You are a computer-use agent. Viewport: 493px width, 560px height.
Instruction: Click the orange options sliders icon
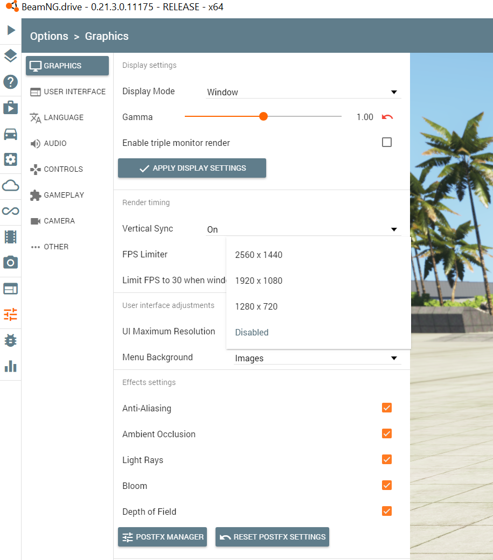[x=10, y=314]
